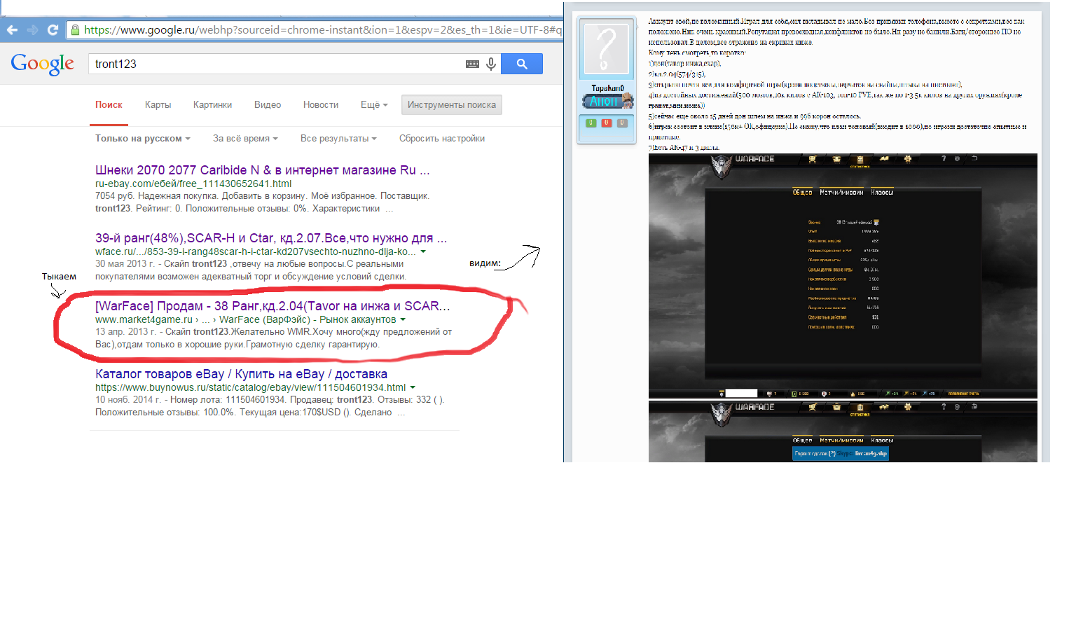The image size is (1076, 643).
Task: Click the ru-ebay.com URL text
Action: click(193, 184)
